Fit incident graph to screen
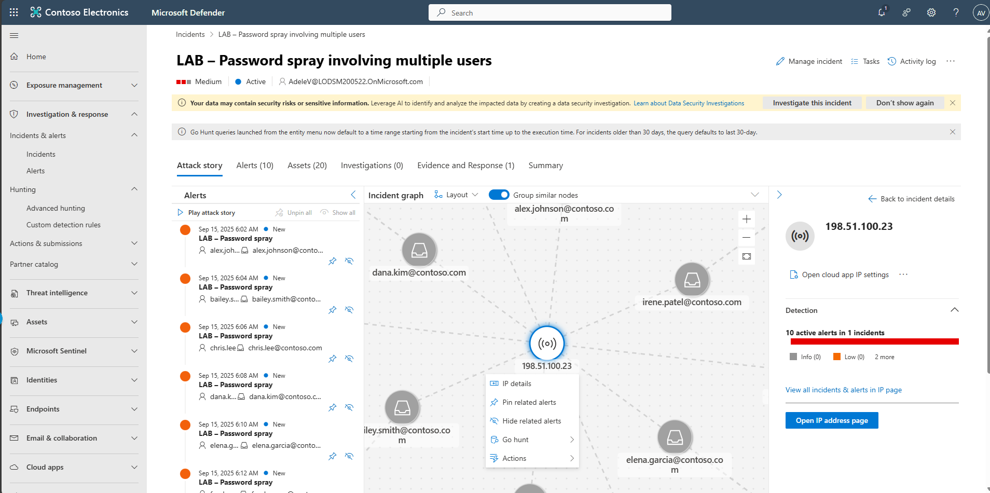The height and width of the screenshot is (493, 990). (x=747, y=256)
